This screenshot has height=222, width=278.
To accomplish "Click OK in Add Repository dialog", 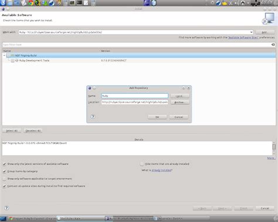I will [157, 117].
